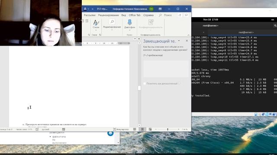
Task: Click the document title in Word title bar
Action: click(x=102, y=9)
